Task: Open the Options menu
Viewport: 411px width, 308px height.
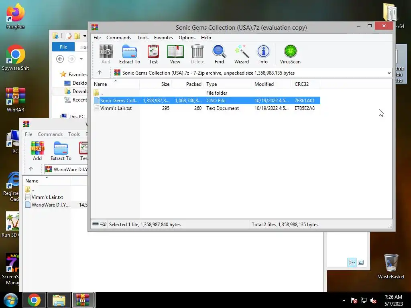Action: (x=187, y=37)
